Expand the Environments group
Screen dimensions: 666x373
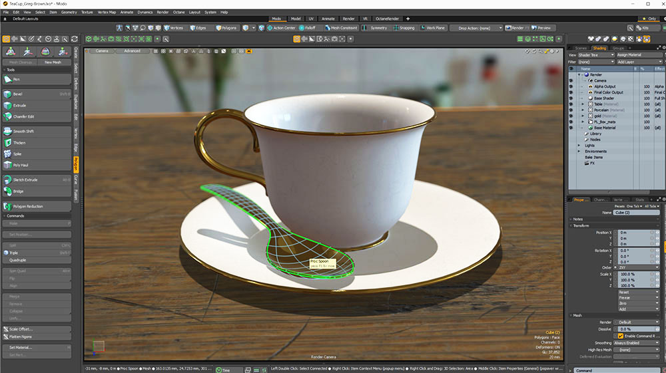tap(579, 152)
